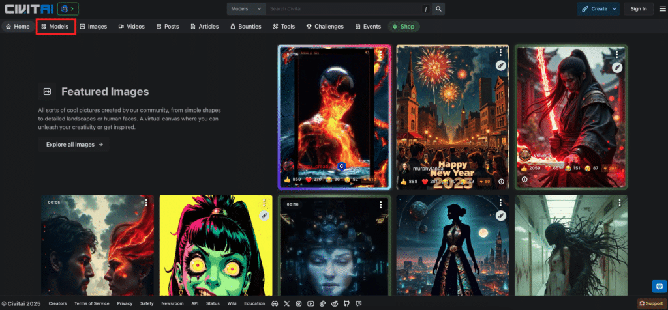
Task: Open Civitai GitHub footer icon
Action: pyautogui.click(x=346, y=303)
